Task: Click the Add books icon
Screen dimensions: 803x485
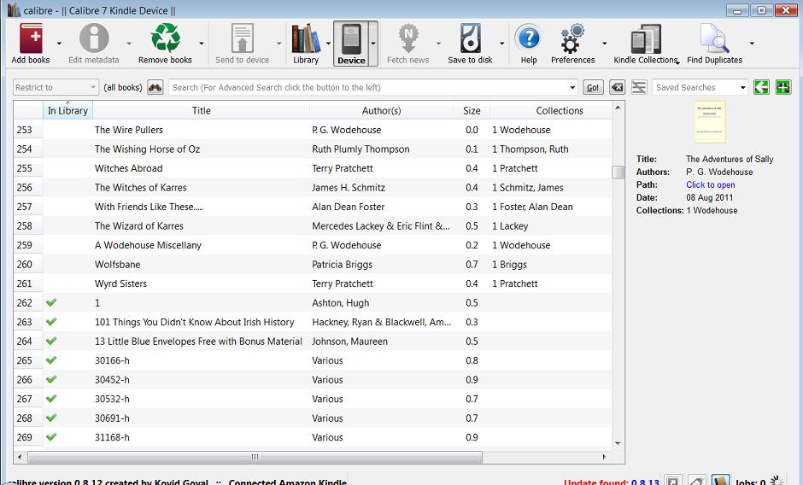Action: pos(31,38)
